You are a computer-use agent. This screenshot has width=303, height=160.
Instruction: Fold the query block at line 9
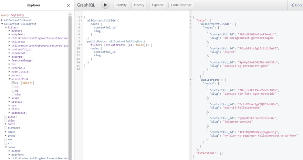(81, 45)
